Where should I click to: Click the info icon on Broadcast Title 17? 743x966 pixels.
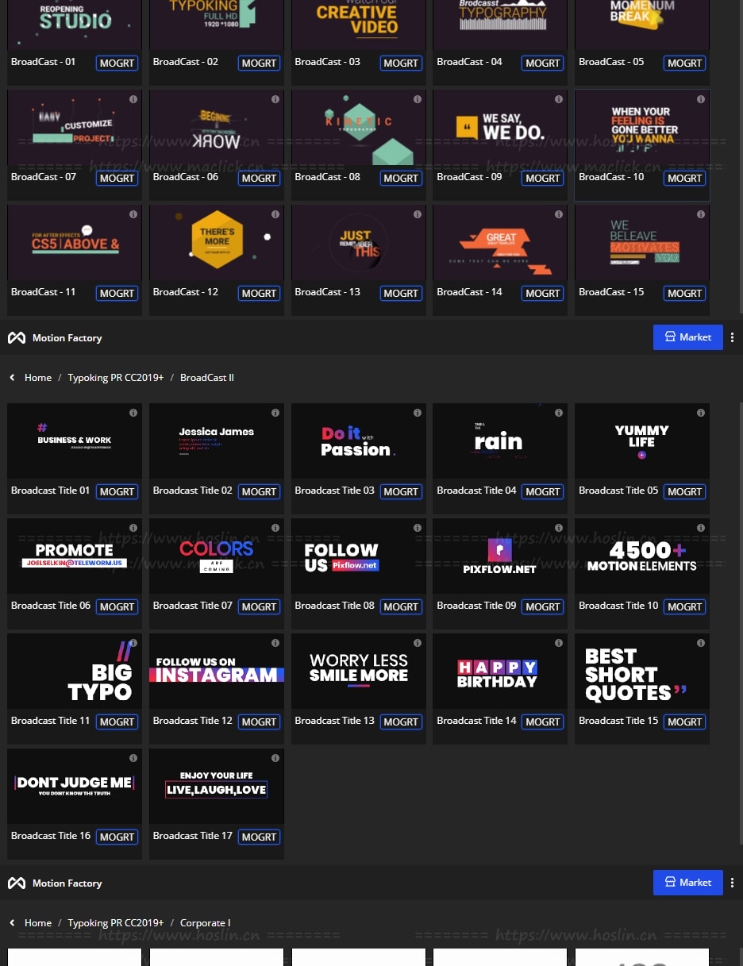click(275, 758)
